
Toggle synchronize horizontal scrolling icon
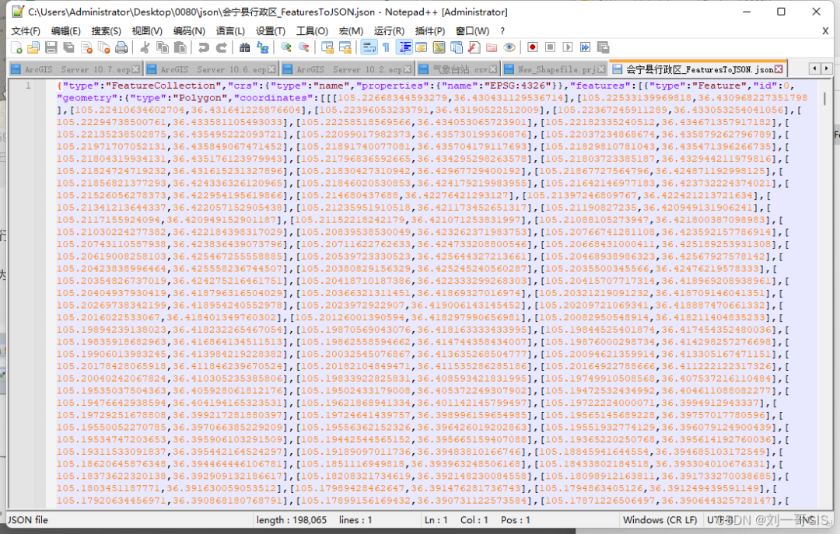[345, 47]
